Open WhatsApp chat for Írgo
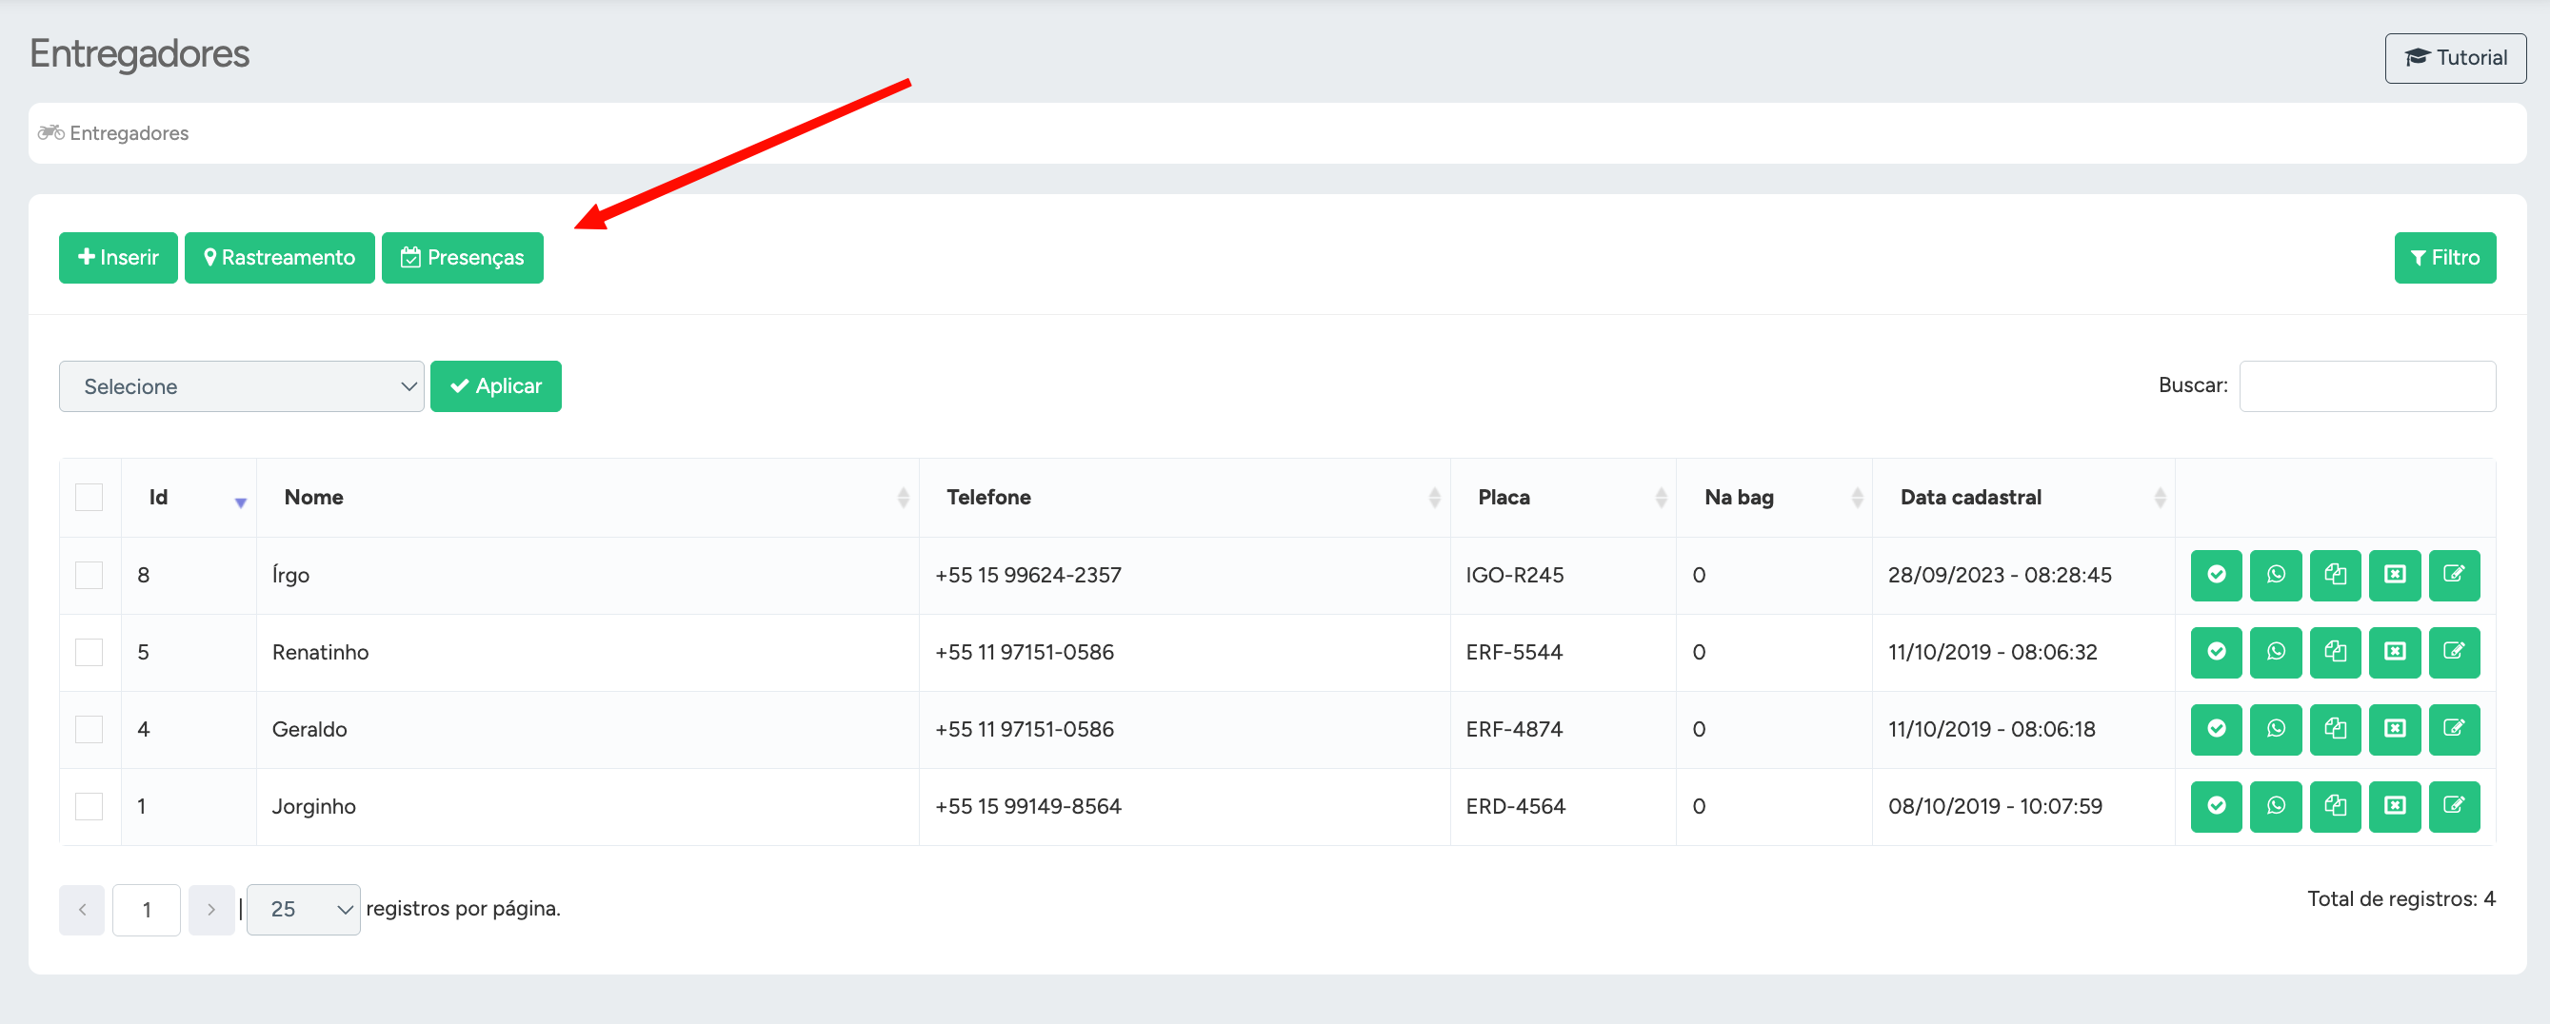2550x1024 pixels. (x=2275, y=575)
